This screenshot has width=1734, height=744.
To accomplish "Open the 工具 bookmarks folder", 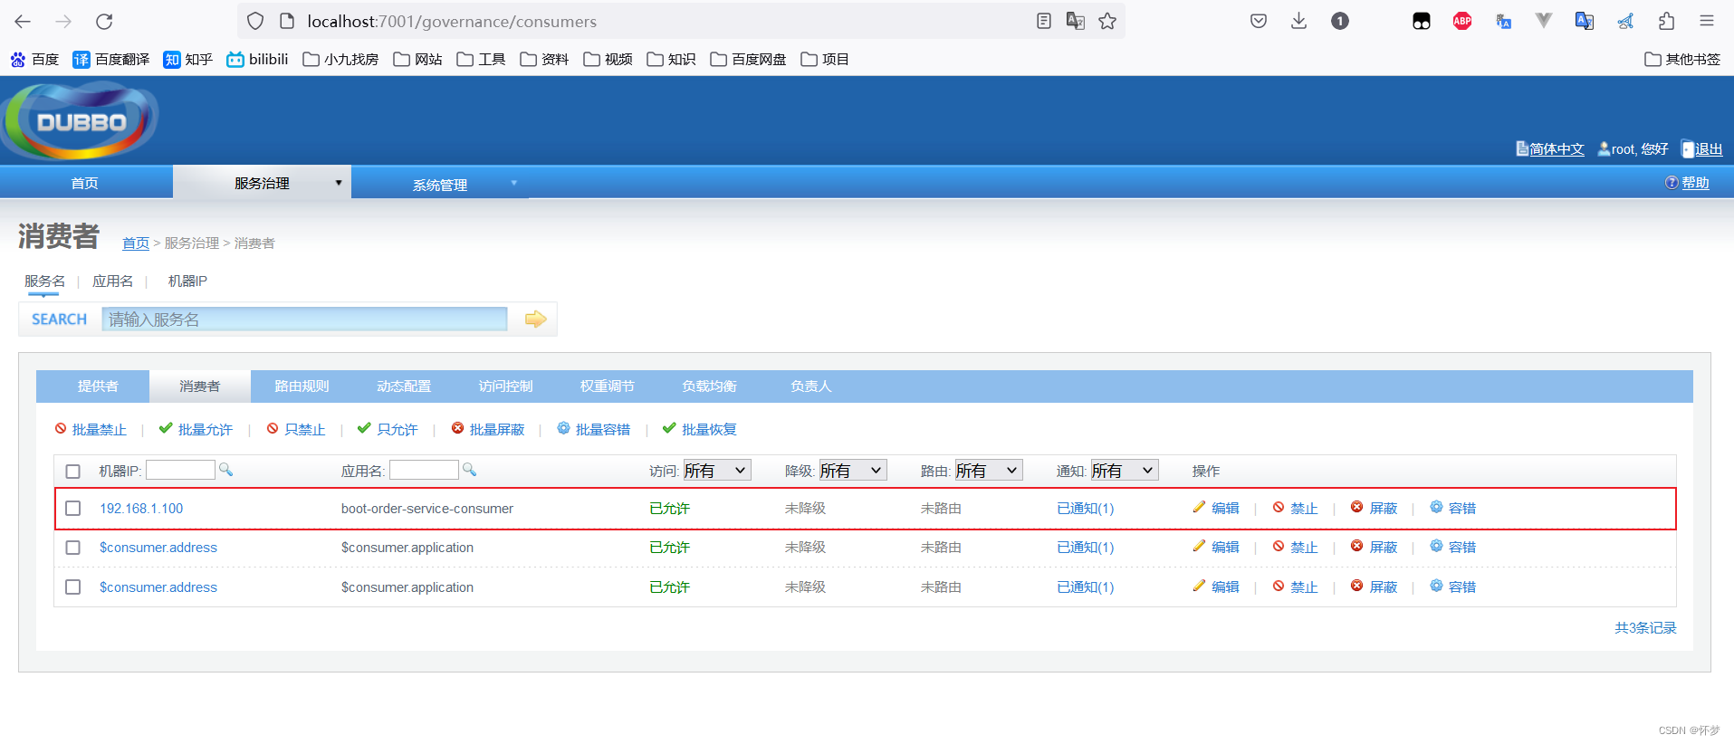I will click(x=481, y=59).
